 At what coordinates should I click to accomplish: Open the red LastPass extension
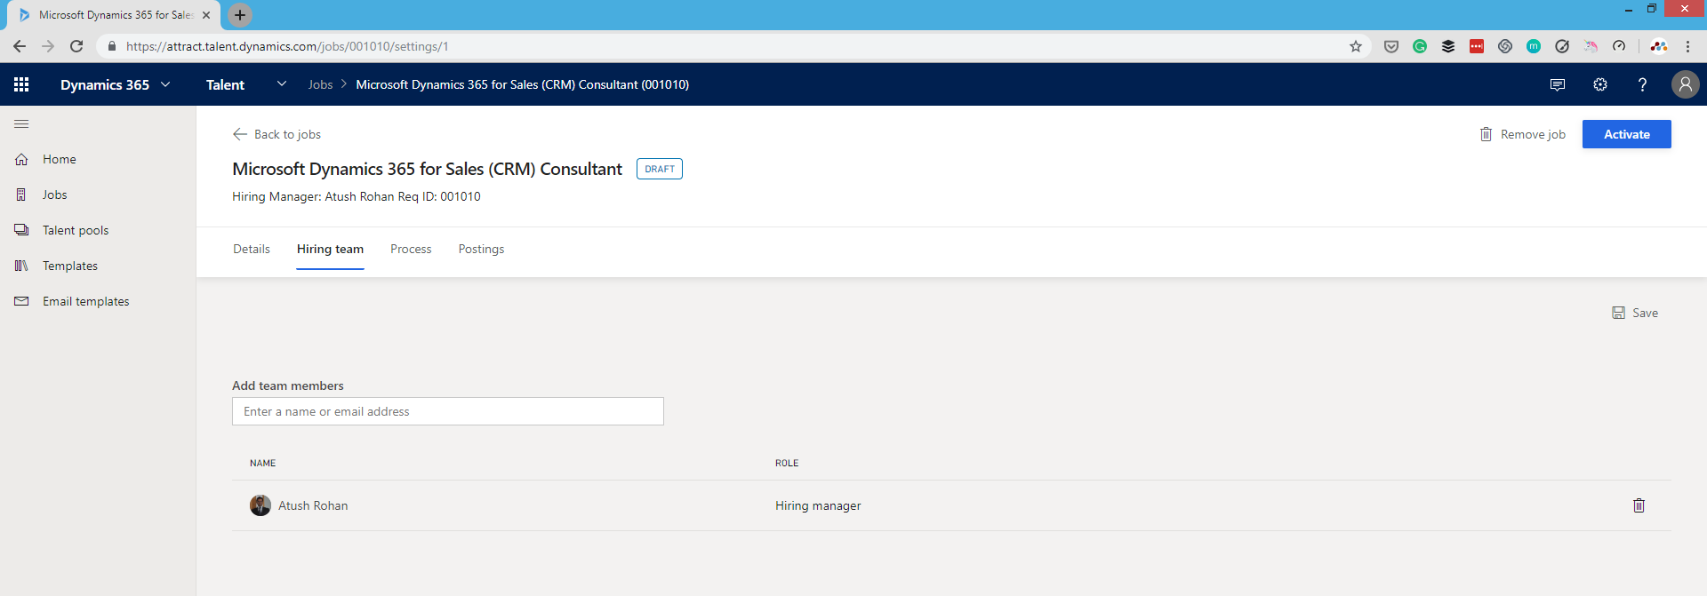pyautogui.click(x=1477, y=46)
